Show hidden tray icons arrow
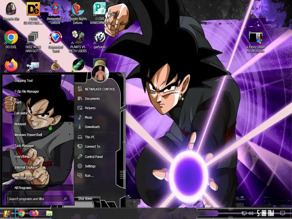The image size is (292, 219). pyautogui.click(x=237, y=213)
